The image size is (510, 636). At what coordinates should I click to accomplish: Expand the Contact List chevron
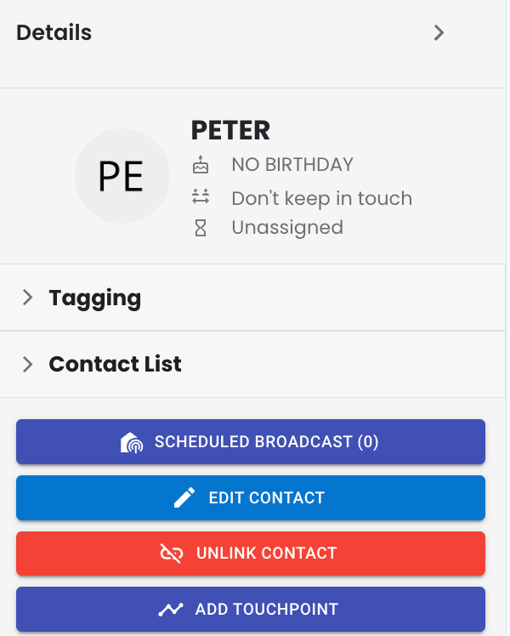27,364
